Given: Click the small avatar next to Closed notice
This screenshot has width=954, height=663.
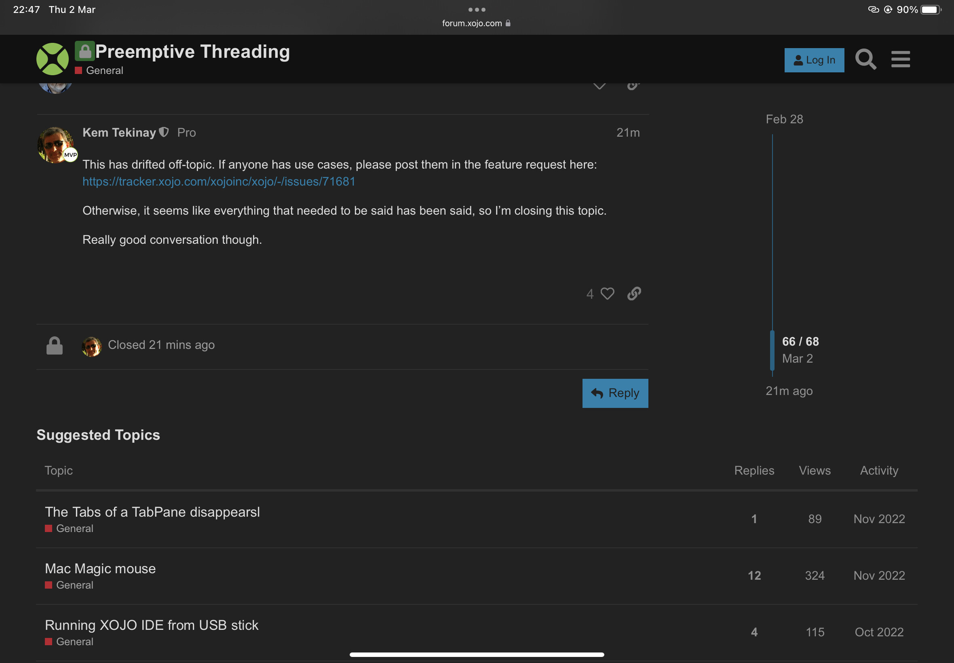Looking at the screenshot, I should (92, 346).
